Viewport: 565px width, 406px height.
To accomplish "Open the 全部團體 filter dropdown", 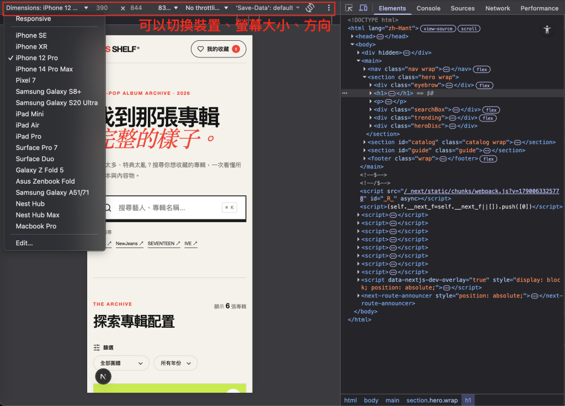I will click(121, 363).
